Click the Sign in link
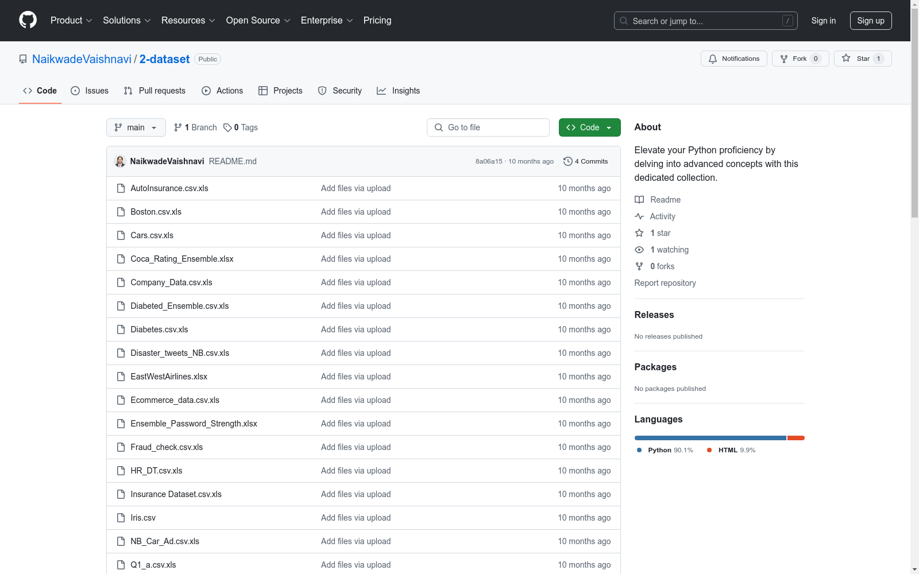Image resolution: width=919 pixels, height=574 pixels. (x=824, y=21)
